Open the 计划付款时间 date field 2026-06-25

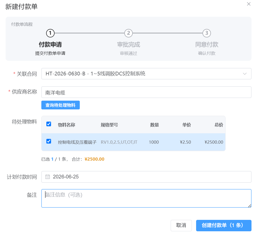point(146,177)
